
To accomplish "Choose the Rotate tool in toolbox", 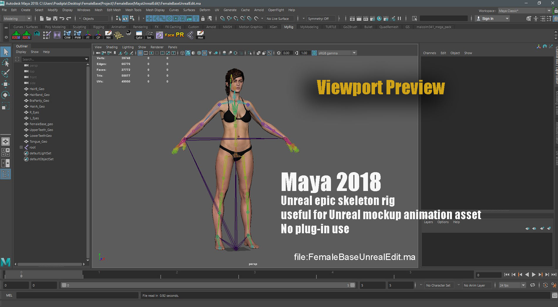I will [x=6, y=95].
